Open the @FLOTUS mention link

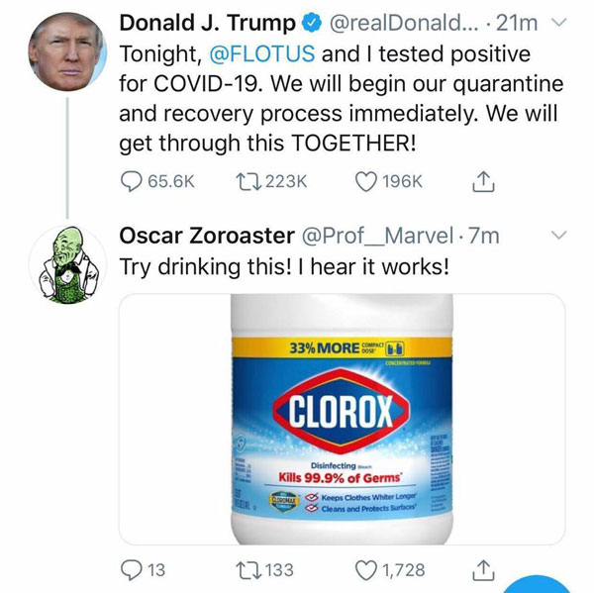(255, 52)
